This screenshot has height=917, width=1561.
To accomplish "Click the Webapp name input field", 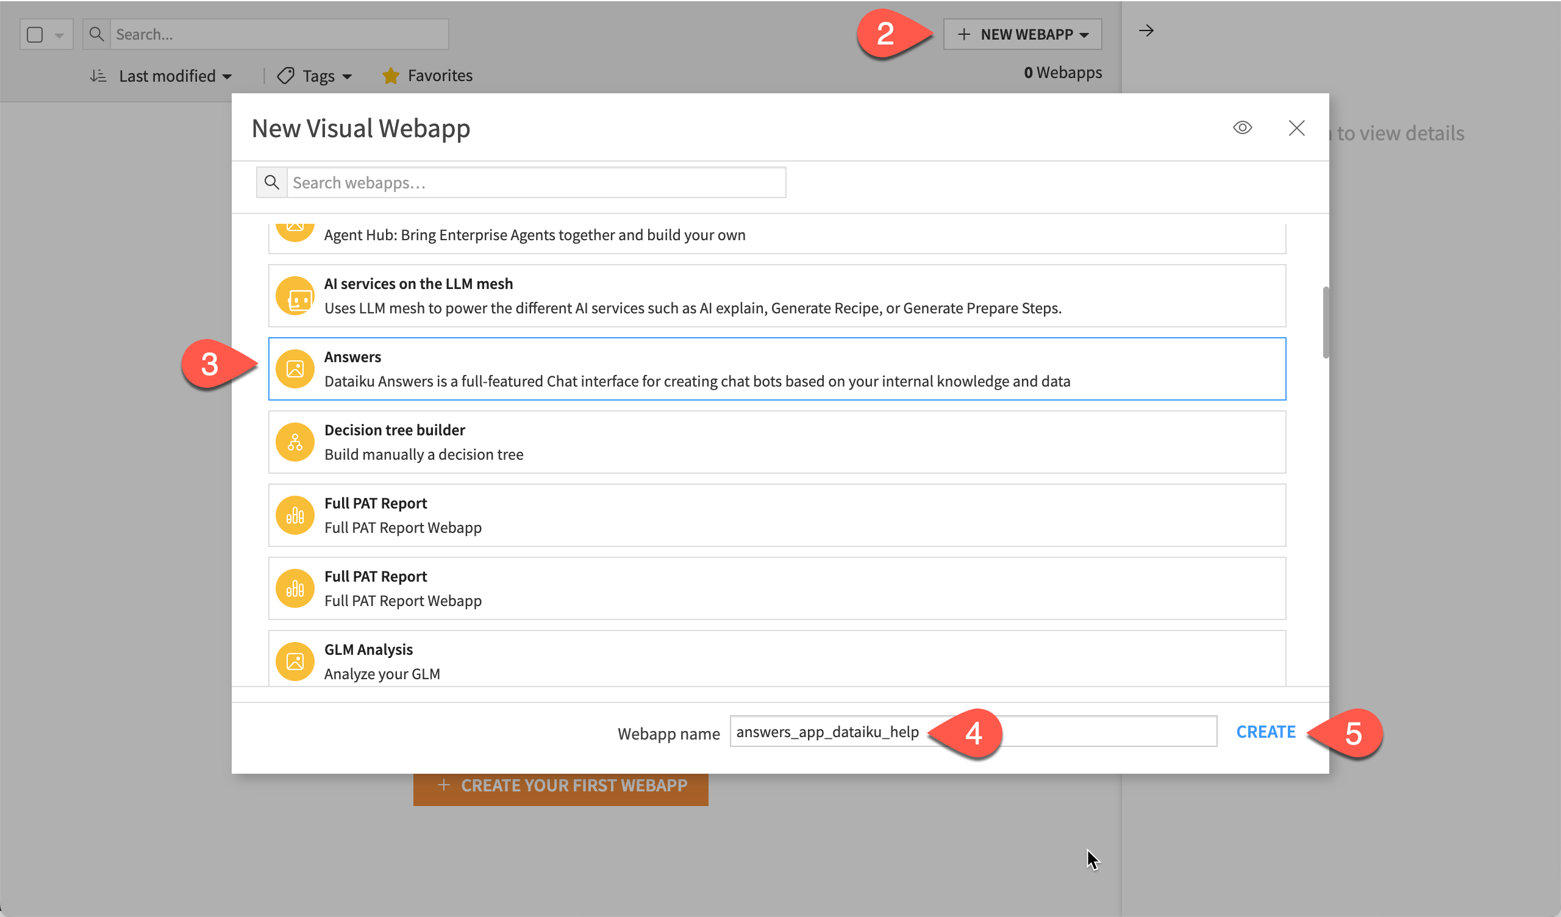I will [830, 731].
